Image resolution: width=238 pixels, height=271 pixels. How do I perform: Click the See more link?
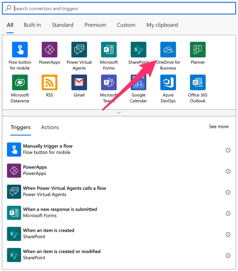[219, 127]
